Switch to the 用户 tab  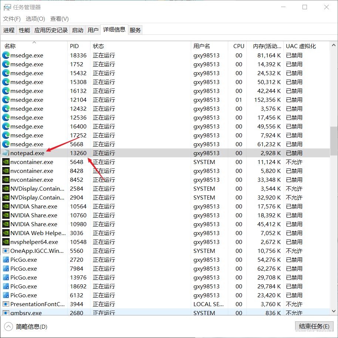click(93, 30)
